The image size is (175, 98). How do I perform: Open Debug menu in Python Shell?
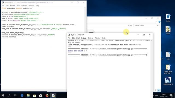(83, 38)
